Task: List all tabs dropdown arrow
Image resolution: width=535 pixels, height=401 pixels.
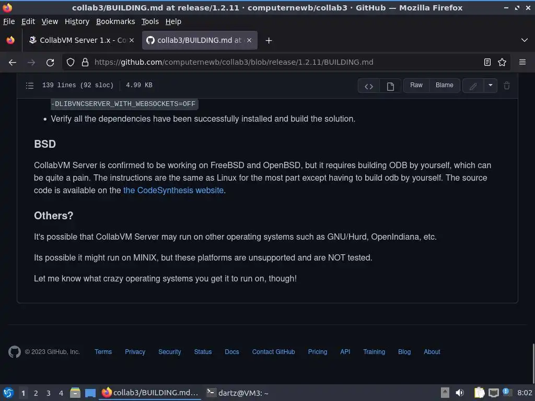Action: click(x=525, y=40)
